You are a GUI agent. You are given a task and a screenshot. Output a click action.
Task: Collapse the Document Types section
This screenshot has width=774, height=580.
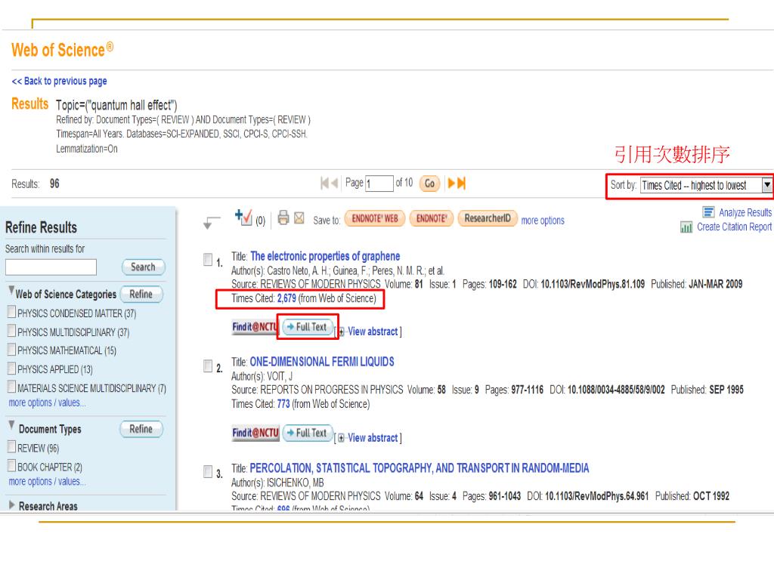pyautogui.click(x=11, y=425)
